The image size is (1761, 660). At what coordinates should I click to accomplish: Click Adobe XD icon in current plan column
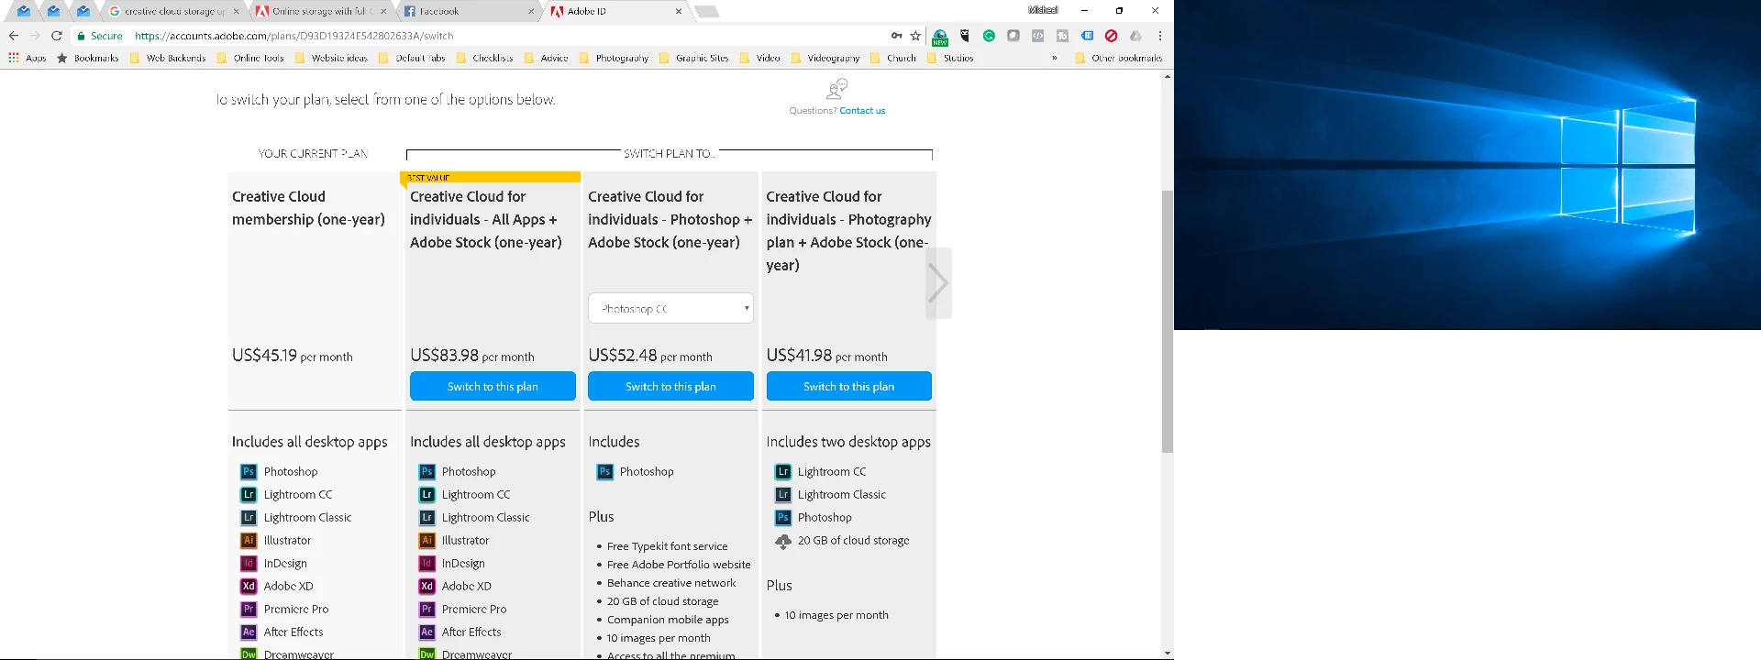coord(249,586)
